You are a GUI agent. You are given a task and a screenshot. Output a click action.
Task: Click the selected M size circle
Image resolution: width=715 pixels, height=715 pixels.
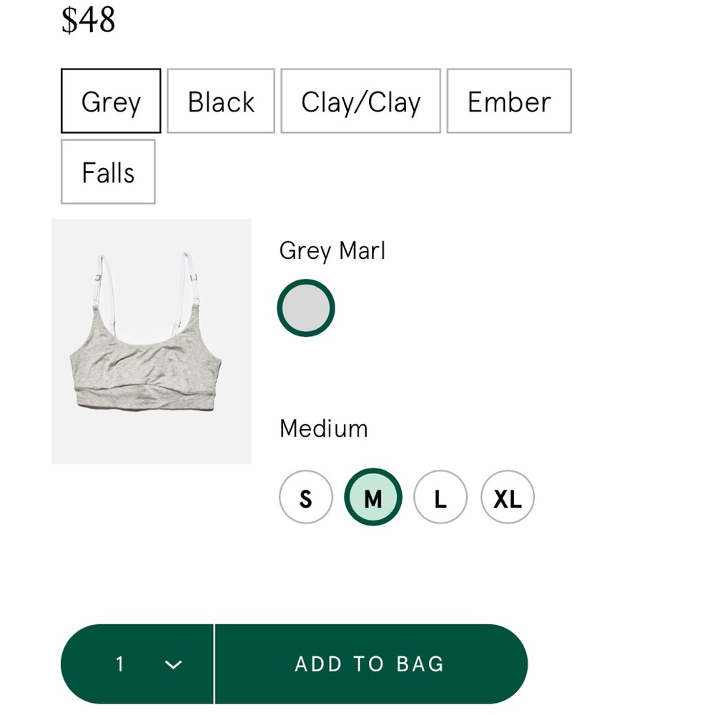(373, 496)
